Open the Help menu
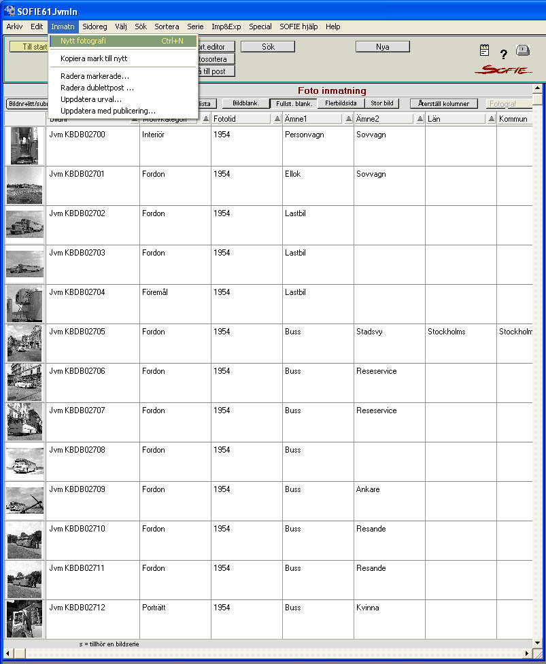546x664 pixels. (x=333, y=27)
